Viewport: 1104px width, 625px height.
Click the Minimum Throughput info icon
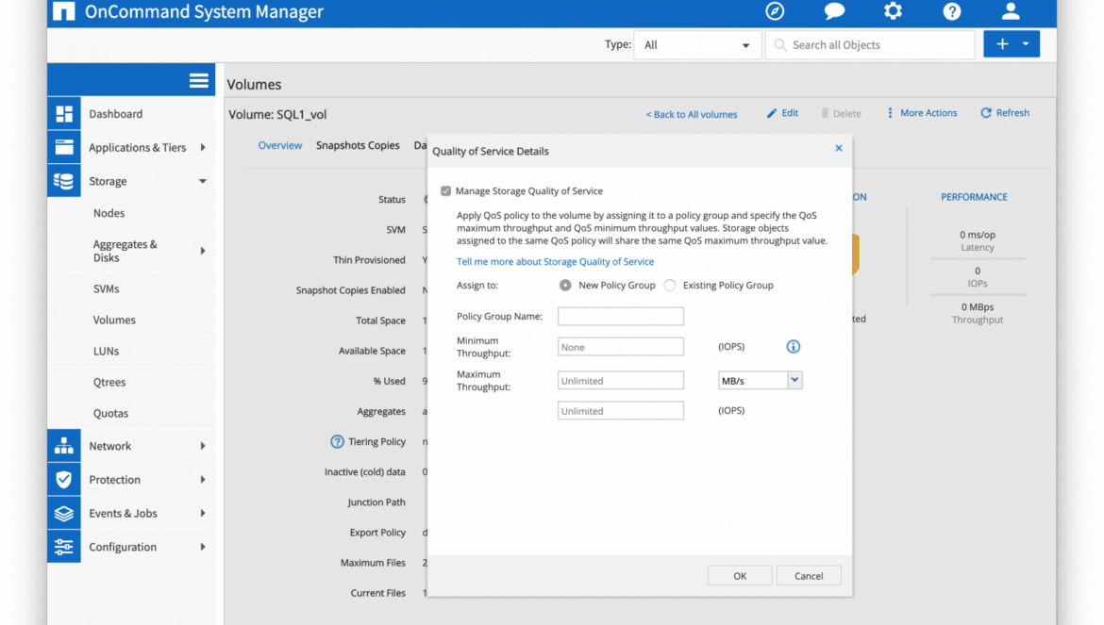794,347
